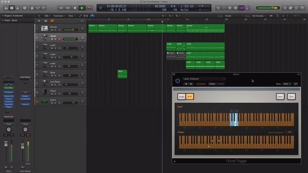The height and width of the screenshot is (173, 308).
Task: Select the Bass region in the arrangement
Action: click(122, 74)
